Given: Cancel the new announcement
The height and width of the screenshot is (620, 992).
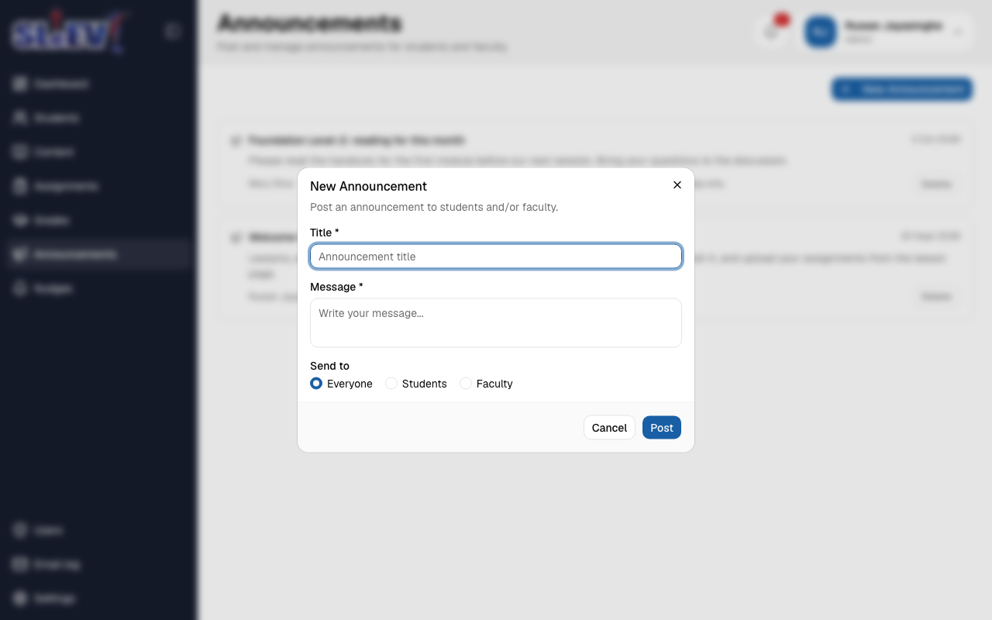Looking at the screenshot, I should click(609, 428).
